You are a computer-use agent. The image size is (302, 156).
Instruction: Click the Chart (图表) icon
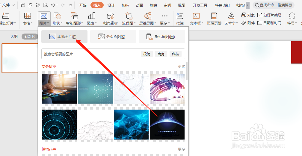[x=92, y=16]
